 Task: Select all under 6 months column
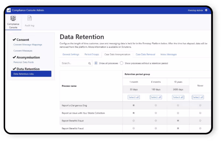pyautogui.click(x=156, y=97)
